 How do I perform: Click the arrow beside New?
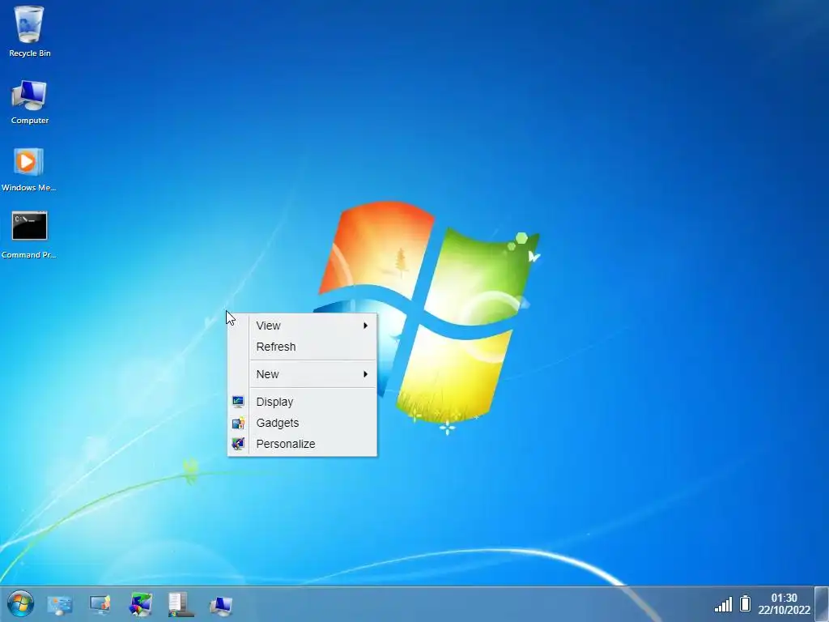(365, 374)
